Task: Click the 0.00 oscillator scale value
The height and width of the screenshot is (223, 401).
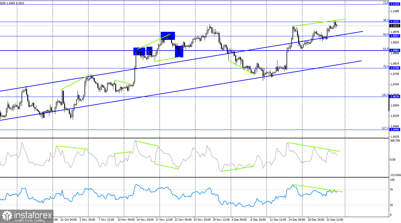Action: (393, 160)
